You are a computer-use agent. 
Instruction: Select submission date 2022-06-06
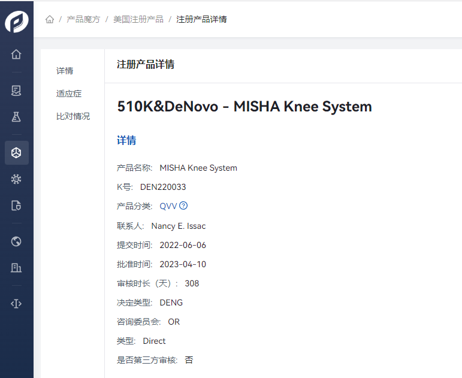183,245
